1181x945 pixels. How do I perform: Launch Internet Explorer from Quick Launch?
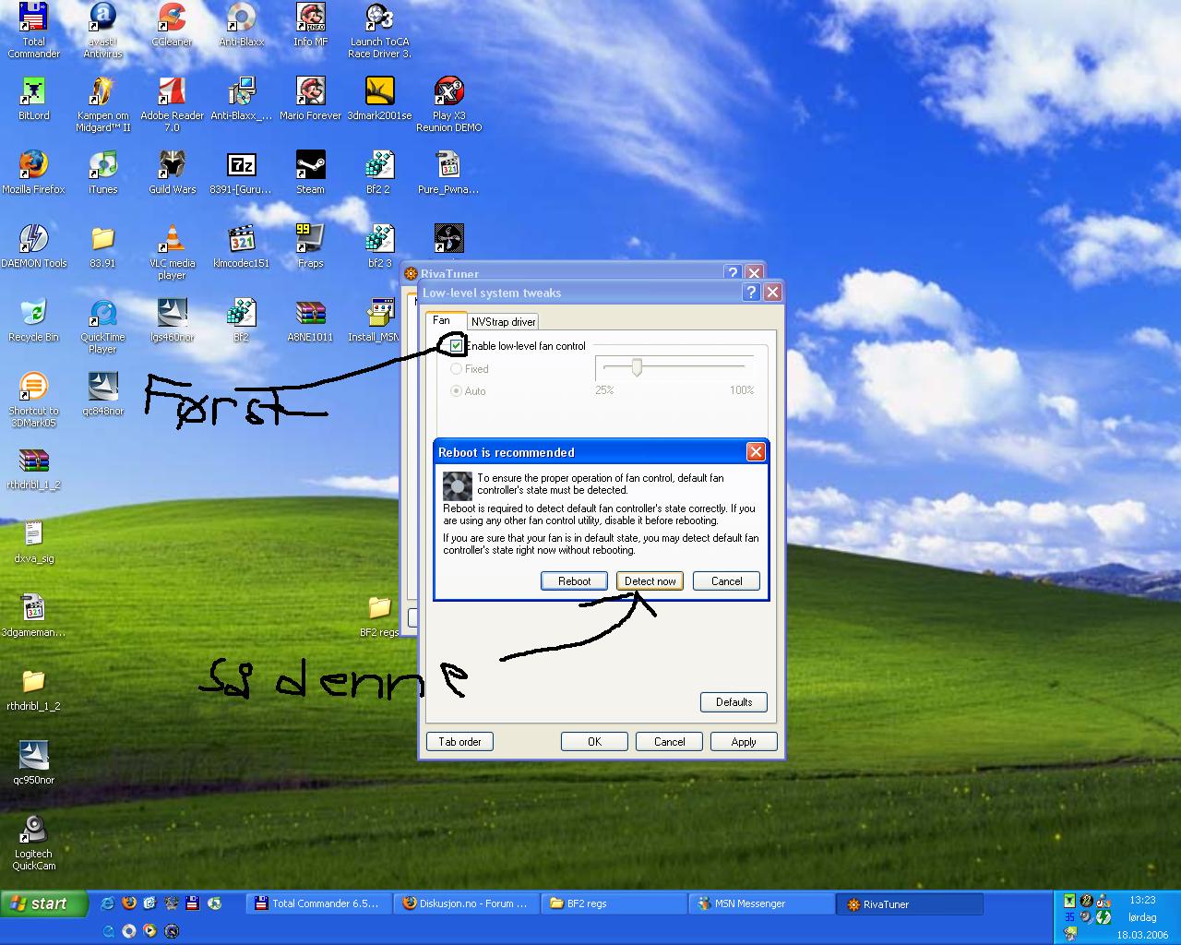coord(108,903)
